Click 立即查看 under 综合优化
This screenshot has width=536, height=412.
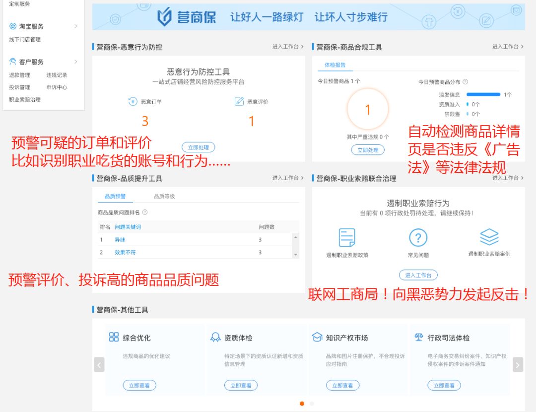139,385
